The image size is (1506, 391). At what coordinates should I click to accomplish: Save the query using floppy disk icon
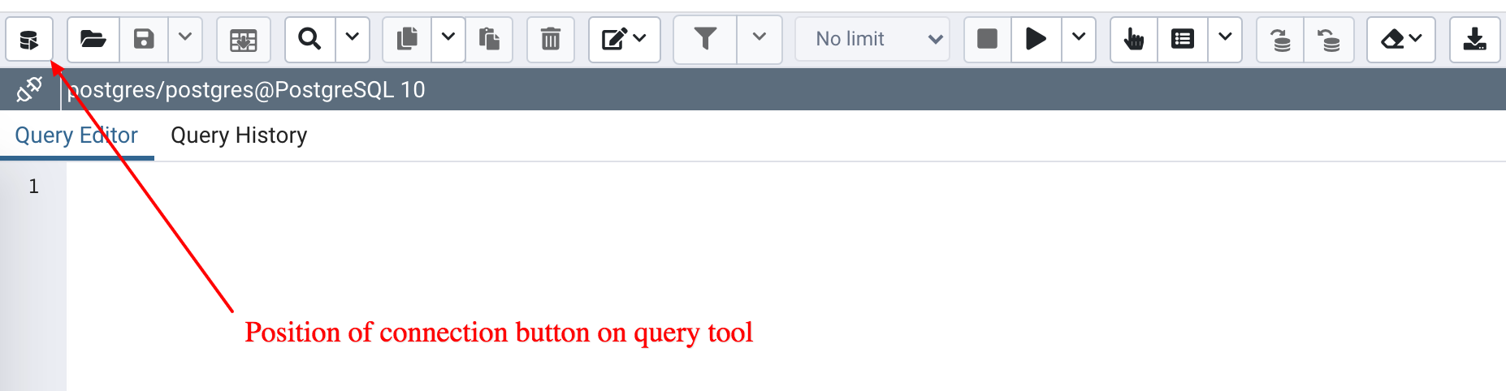144,39
